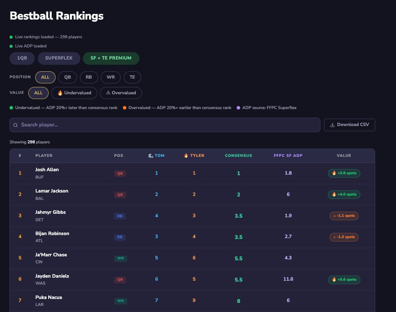This screenshot has width=396, height=312.
Task: Click Jayden Daniels' +5.6 spots badge
Action: (x=344, y=280)
